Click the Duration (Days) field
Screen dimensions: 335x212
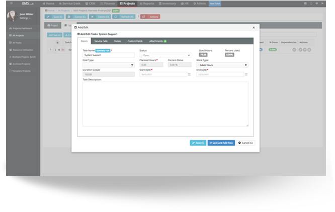pyautogui.click(x=109, y=74)
